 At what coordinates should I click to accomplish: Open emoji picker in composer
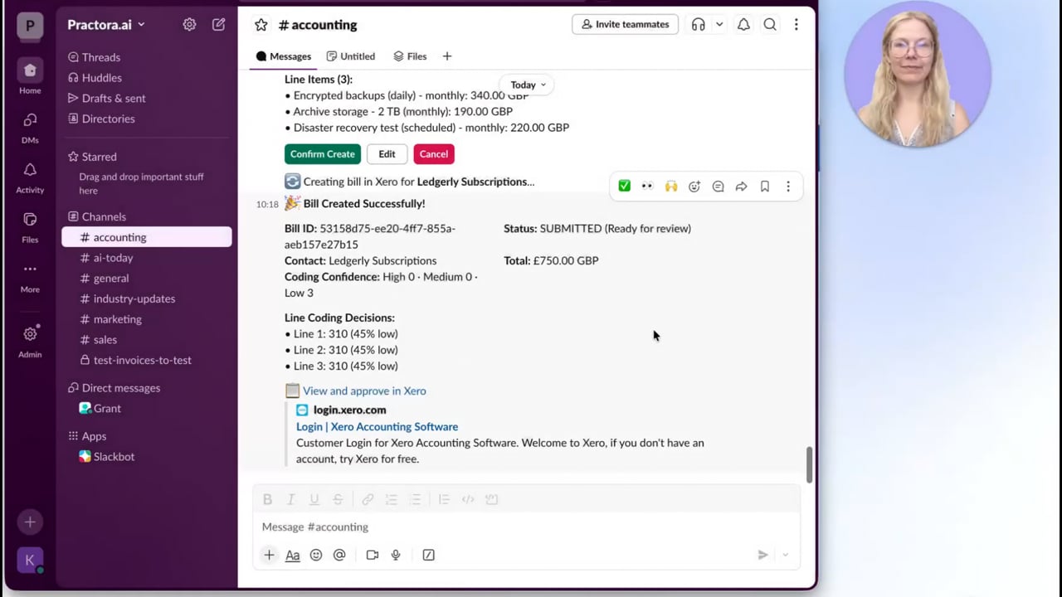pos(316,555)
